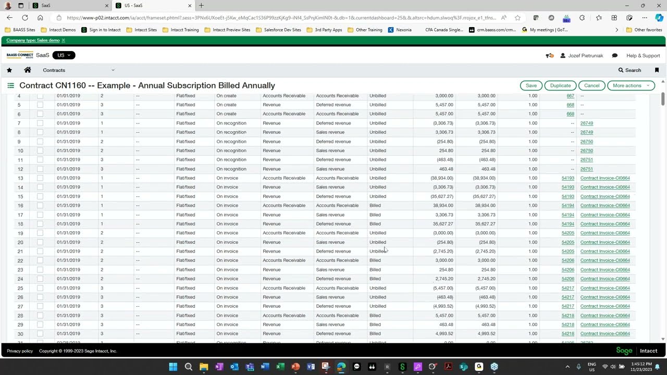Click the bookmark icon beside Search
The height and width of the screenshot is (375, 667).
point(657,70)
